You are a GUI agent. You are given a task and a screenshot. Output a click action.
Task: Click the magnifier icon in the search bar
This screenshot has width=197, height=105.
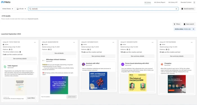click(x=30, y=9)
